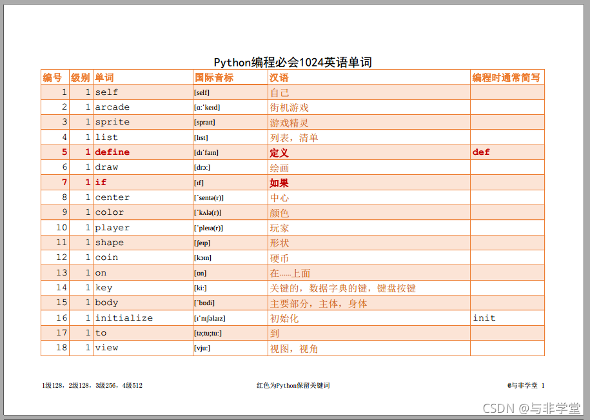Click the Chinese meaning '列表，清单'

(x=294, y=138)
